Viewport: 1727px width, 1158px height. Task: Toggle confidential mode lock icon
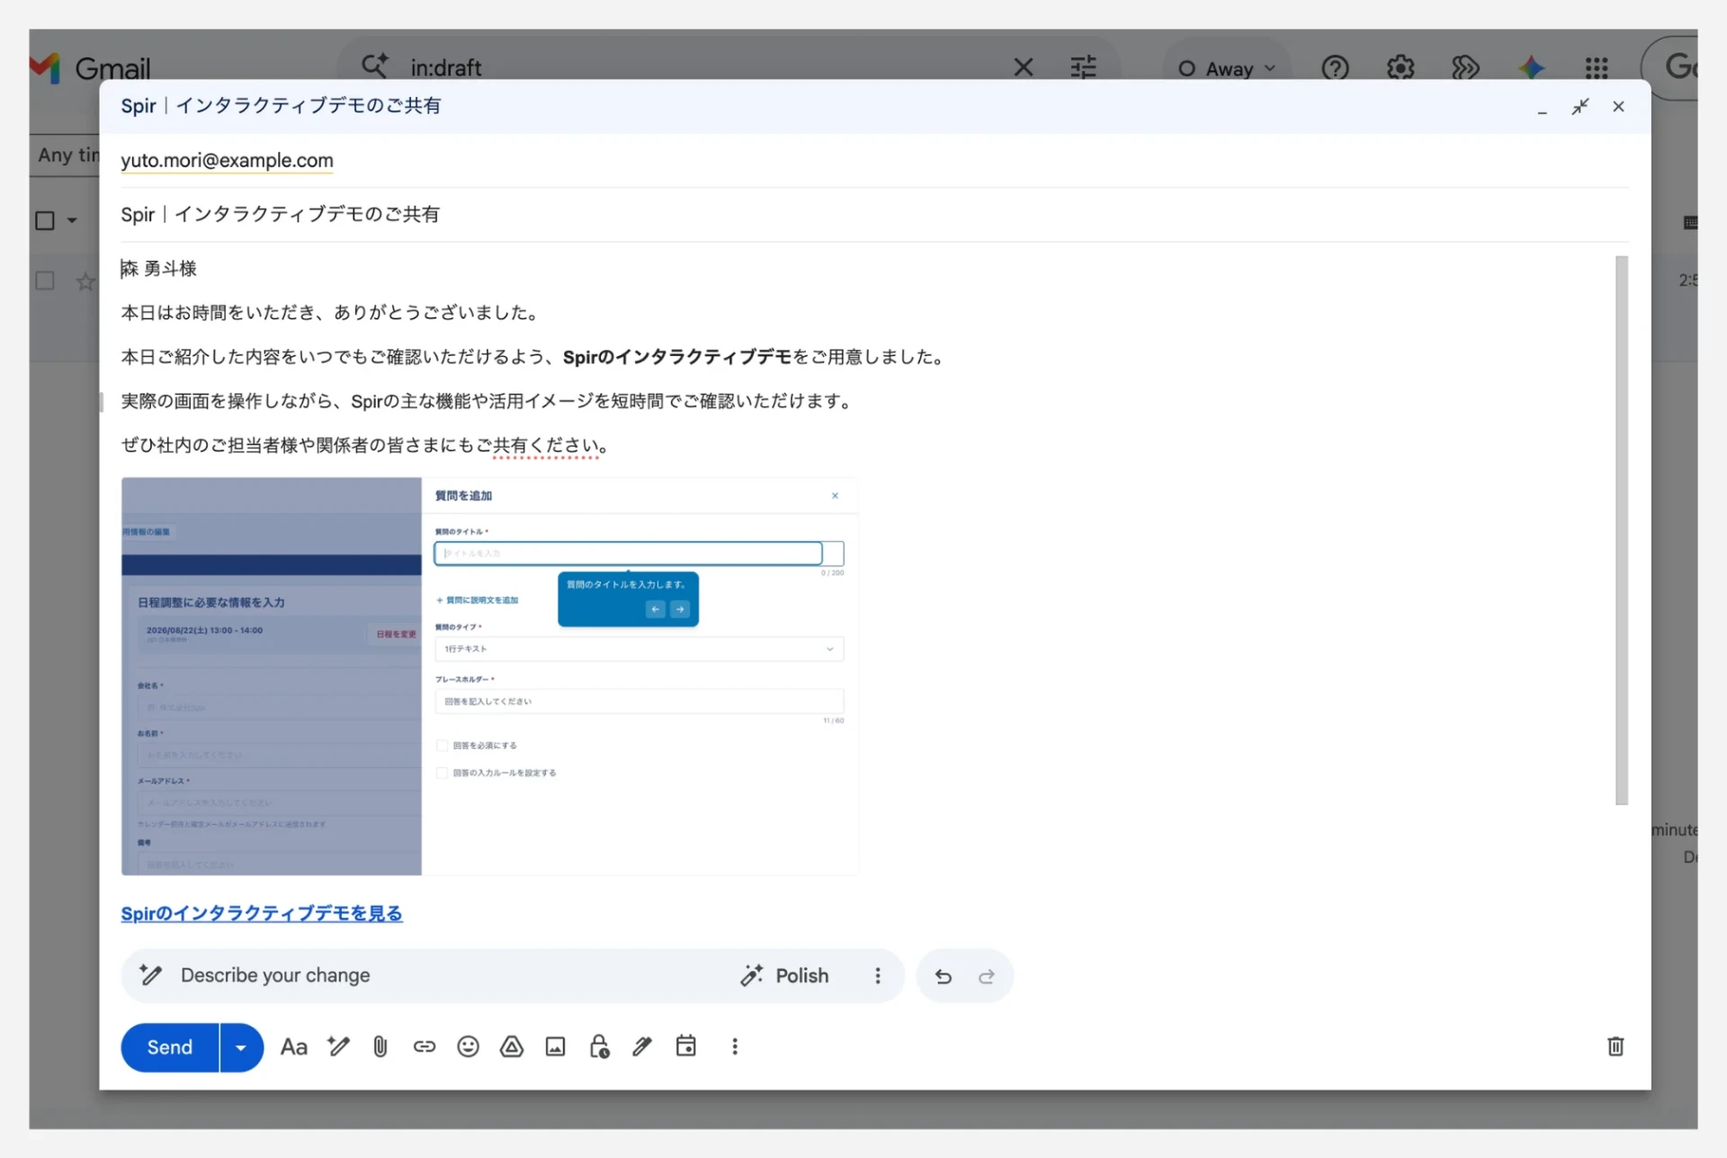coord(599,1047)
